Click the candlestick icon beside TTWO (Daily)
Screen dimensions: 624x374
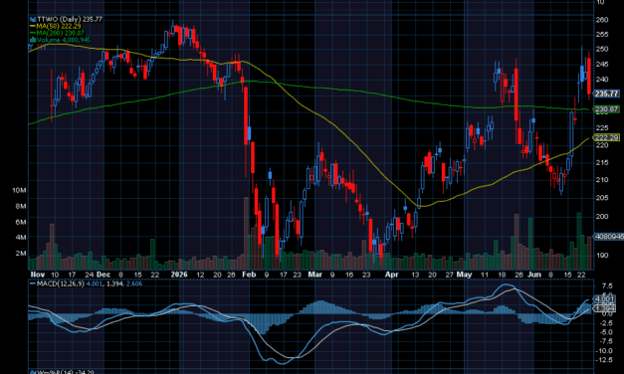point(33,19)
